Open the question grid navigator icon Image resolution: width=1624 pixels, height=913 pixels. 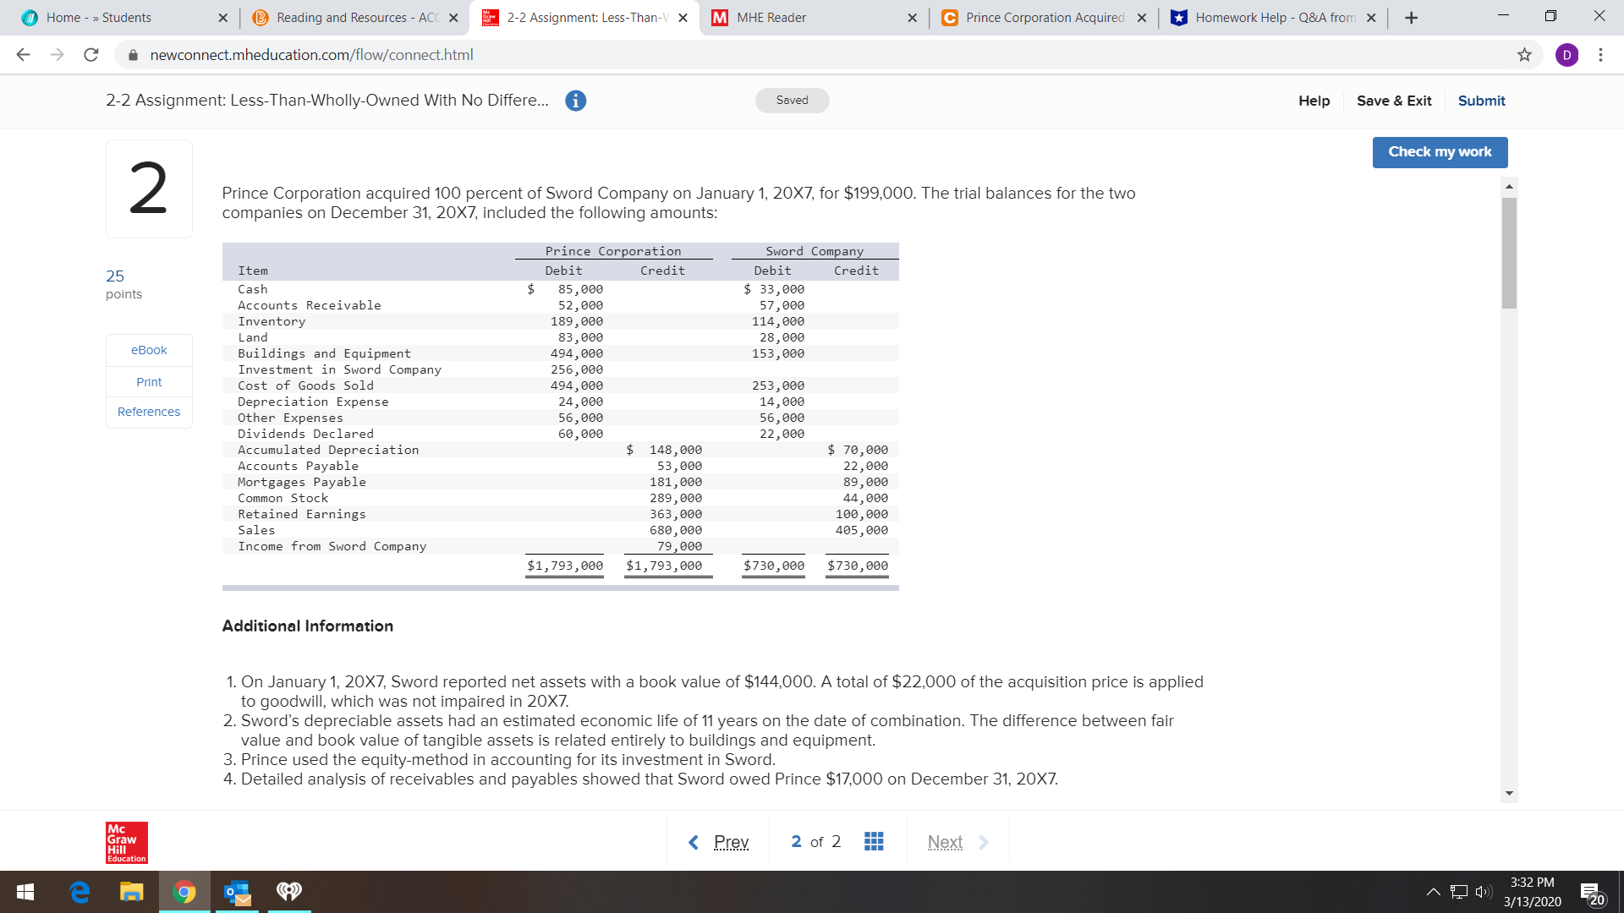pyautogui.click(x=874, y=841)
